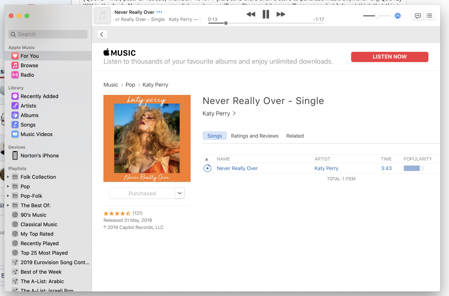Image resolution: width=449 pixels, height=296 pixels.
Task: Click the For You heart icon
Action: [15, 56]
